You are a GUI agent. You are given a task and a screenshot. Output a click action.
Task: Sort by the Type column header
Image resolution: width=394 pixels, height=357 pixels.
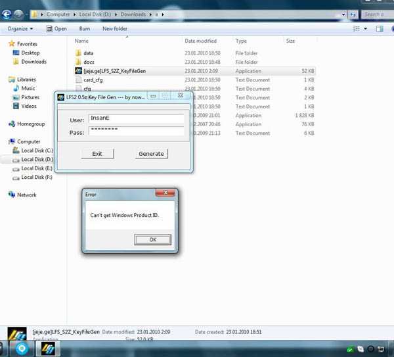[x=241, y=41]
